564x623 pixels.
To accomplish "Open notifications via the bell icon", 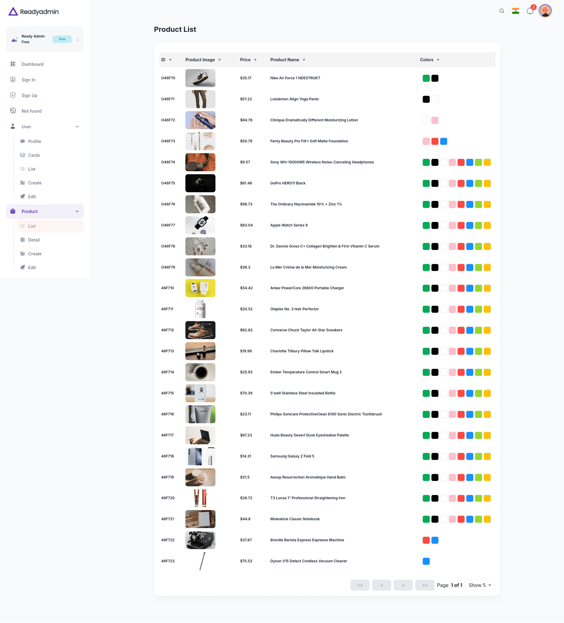I will [x=530, y=11].
